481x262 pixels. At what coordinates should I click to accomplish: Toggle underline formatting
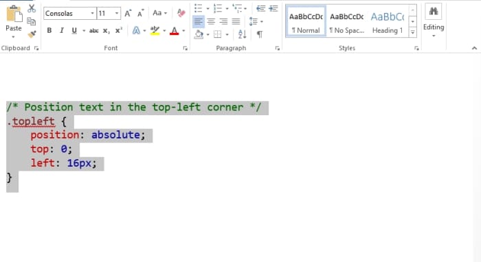pyautogui.click(x=74, y=31)
